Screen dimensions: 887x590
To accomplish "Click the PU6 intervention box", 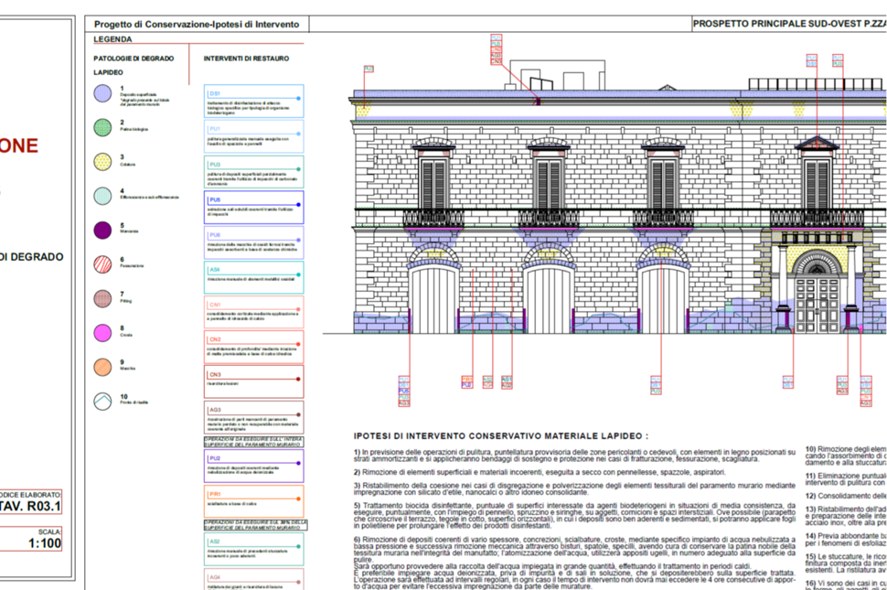I will pyautogui.click(x=253, y=242).
